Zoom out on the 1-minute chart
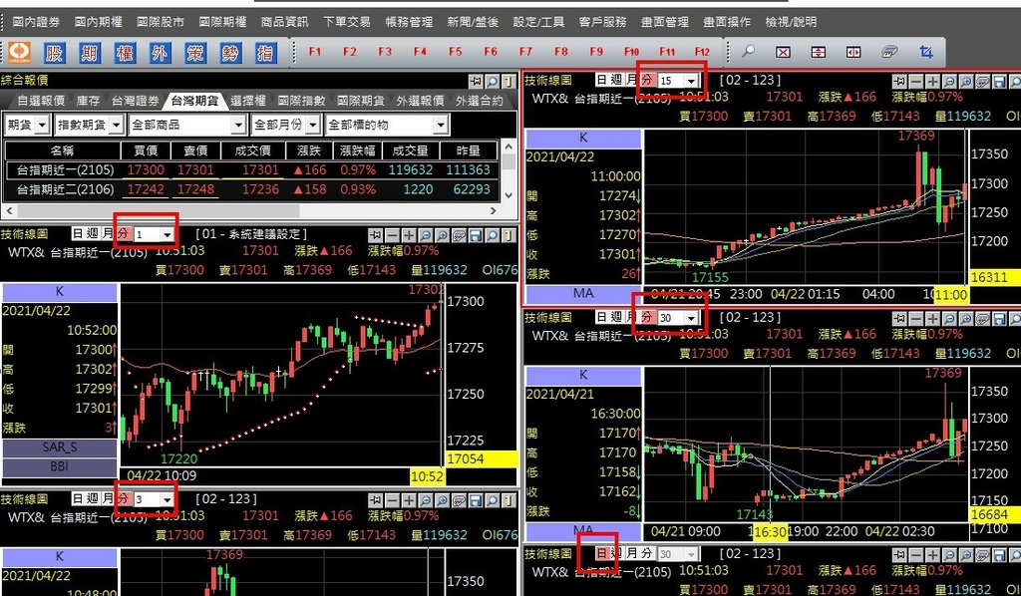Viewport: 1021px width, 596px height. click(426, 235)
